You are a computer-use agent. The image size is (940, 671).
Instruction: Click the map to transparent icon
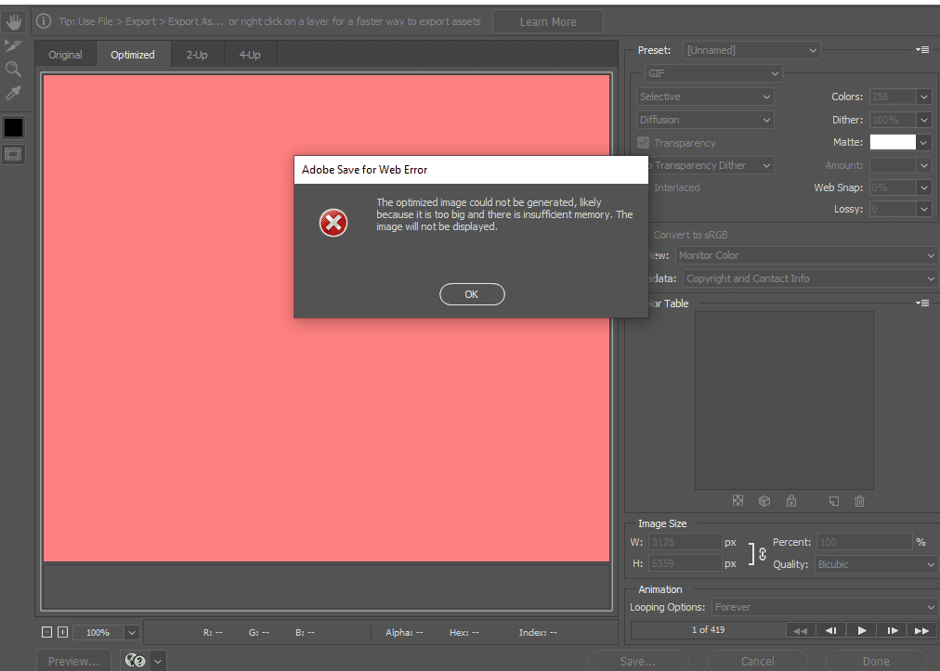click(x=738, y=501)
